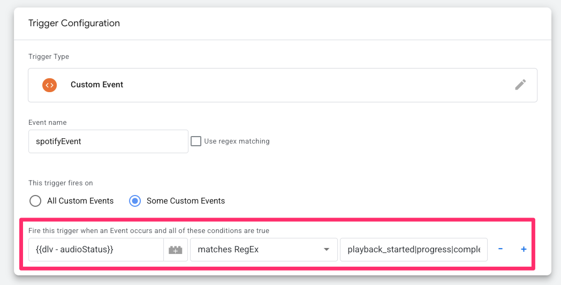Click the playback_started regex value field

(x=414, y=250)
